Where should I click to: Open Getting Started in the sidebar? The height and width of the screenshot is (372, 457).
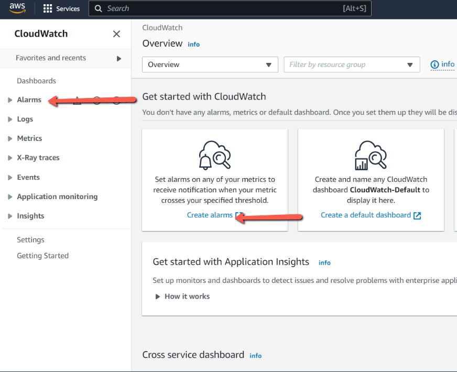point(43,256)
